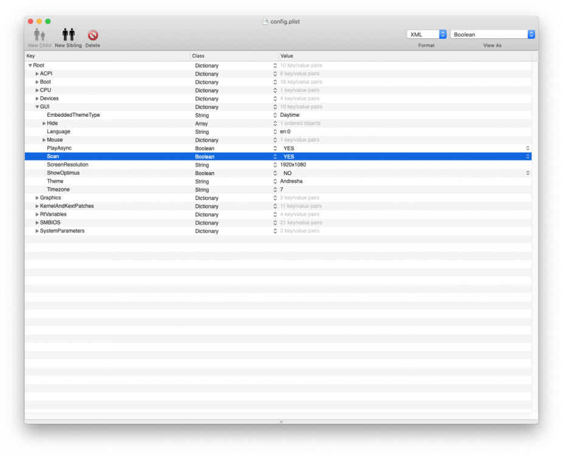Open the Boolean View As dropdown
Screen dimensions: 563x456
[492, 35]
